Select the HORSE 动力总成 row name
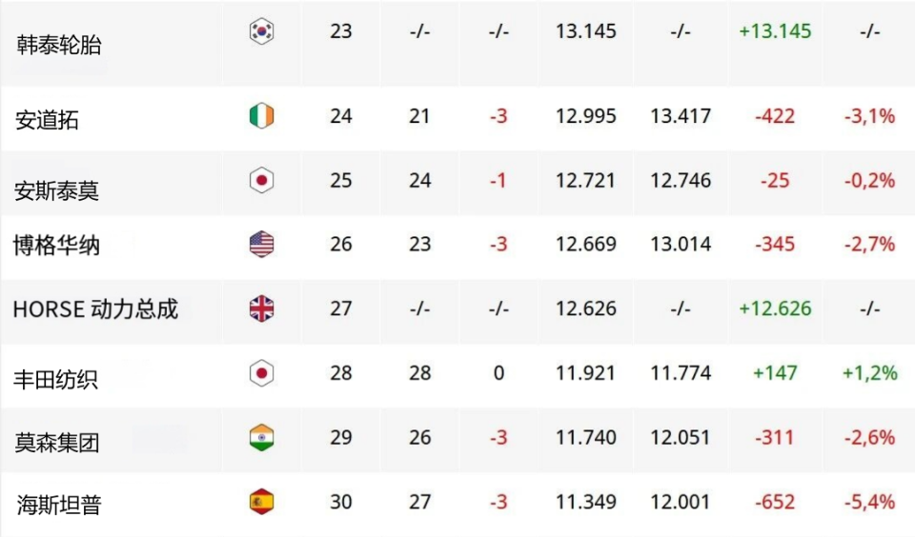 coord(95,309)
